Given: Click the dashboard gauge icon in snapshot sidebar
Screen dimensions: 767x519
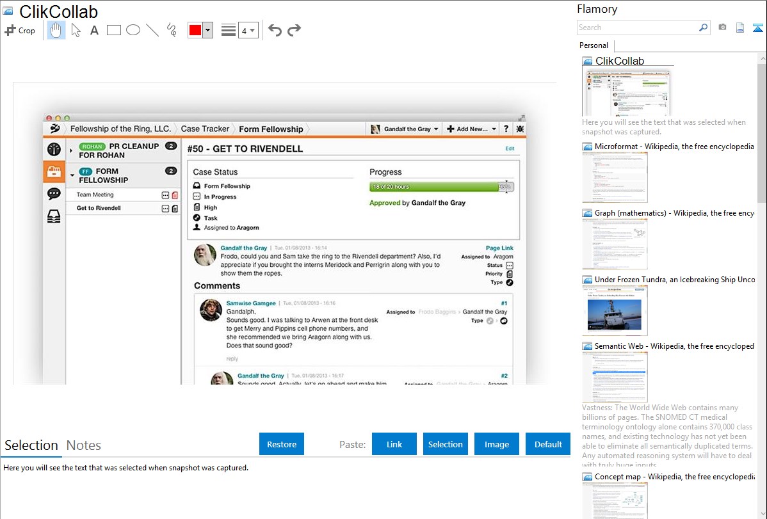Looking at the screenshot, I should 54,149.
